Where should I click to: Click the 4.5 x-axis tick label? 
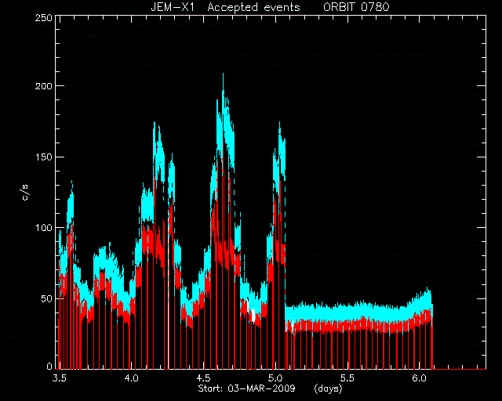coord(203,378)
